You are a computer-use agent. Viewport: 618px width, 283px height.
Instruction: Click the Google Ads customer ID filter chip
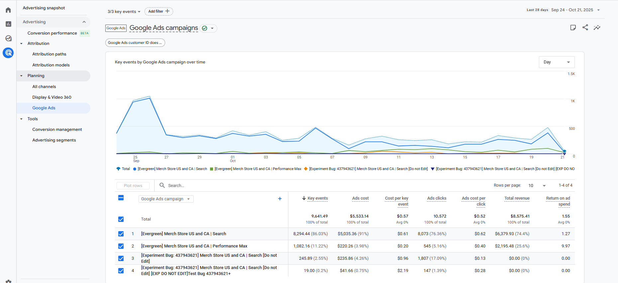pos(135,43)
